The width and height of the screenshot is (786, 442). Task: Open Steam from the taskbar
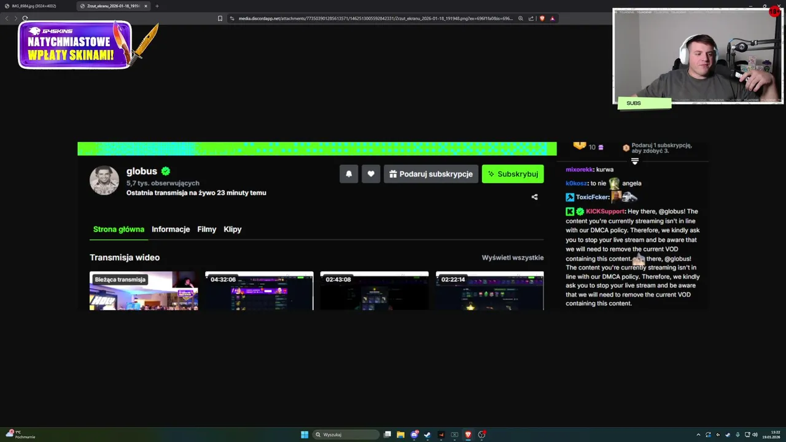(427, 435)
